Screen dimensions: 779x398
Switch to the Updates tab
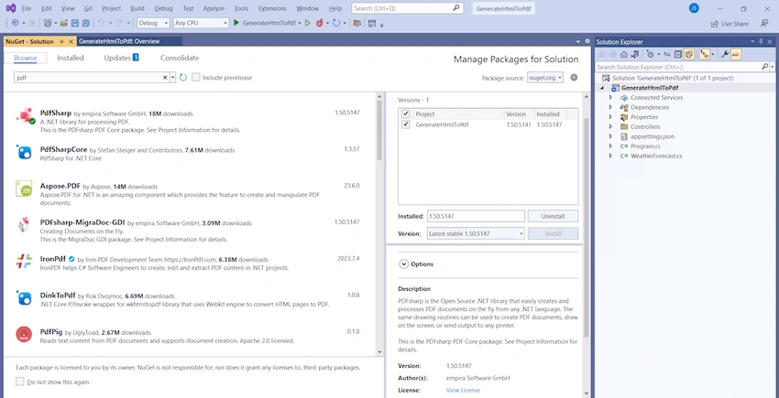pyautogui.click(x=121, y=58)
